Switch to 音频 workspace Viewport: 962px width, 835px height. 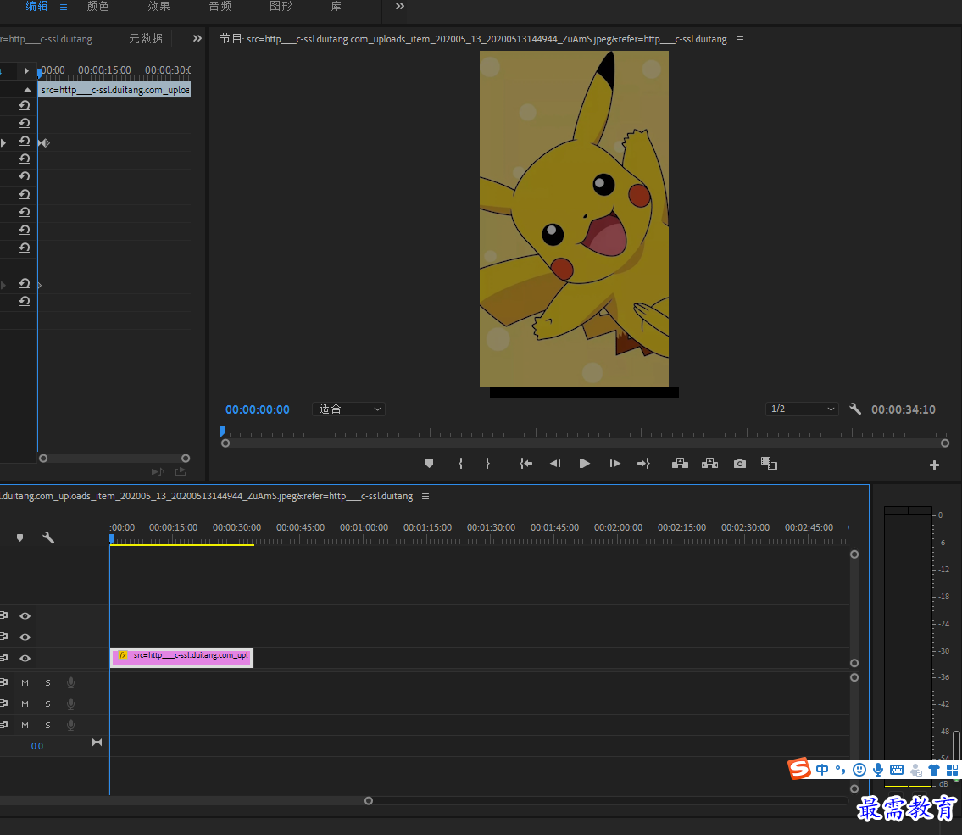click(x=220, y=6)
